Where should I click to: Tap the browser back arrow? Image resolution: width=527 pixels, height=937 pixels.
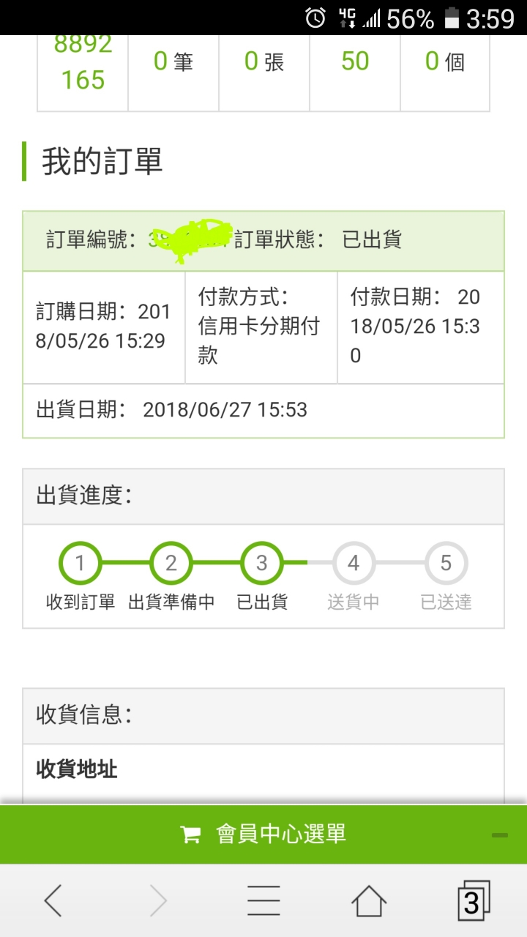[53, 900]
